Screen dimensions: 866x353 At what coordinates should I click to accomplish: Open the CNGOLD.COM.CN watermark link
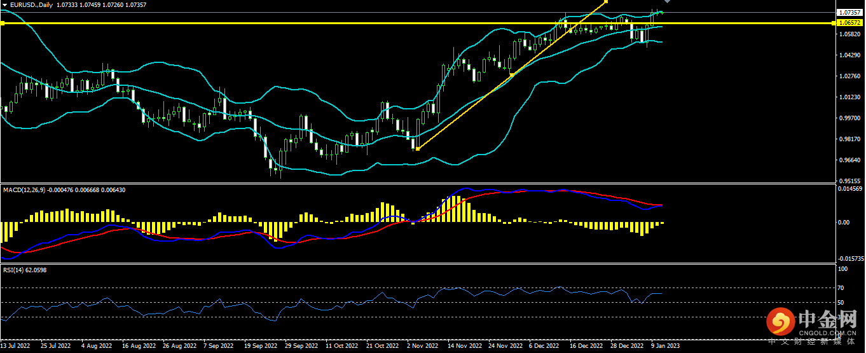(827, 333)
